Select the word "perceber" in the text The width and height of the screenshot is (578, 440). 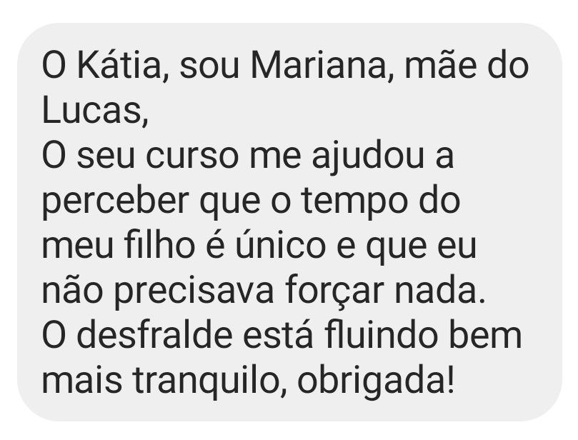click(116, 204)
